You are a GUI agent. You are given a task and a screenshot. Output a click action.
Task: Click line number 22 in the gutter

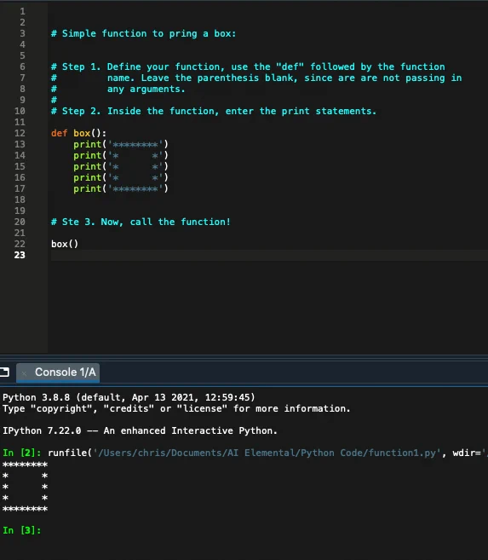pos(20,244)
